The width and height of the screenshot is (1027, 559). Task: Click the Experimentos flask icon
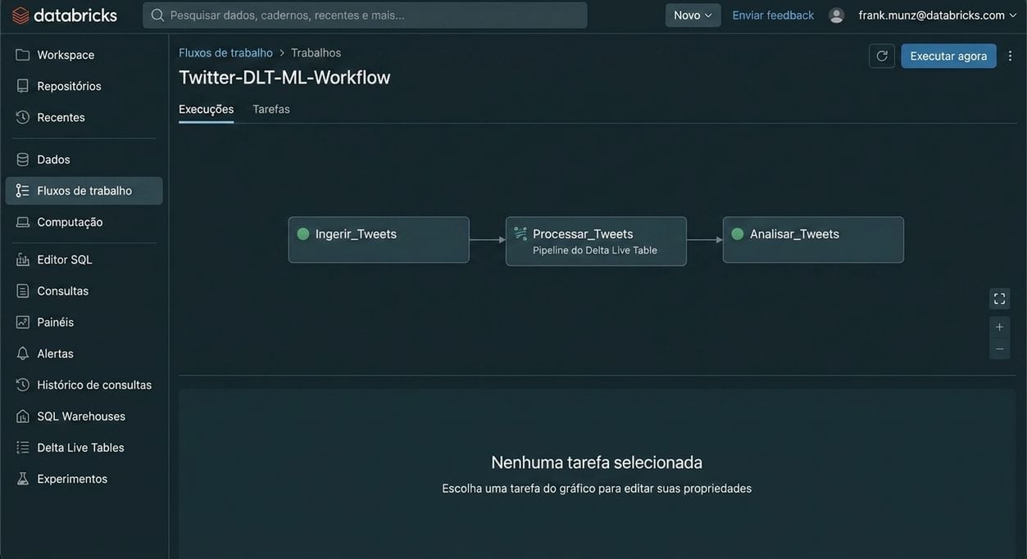[x=23, y=479]
